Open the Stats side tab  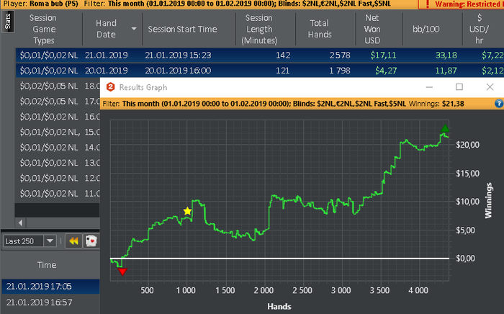tap(8, 22)
